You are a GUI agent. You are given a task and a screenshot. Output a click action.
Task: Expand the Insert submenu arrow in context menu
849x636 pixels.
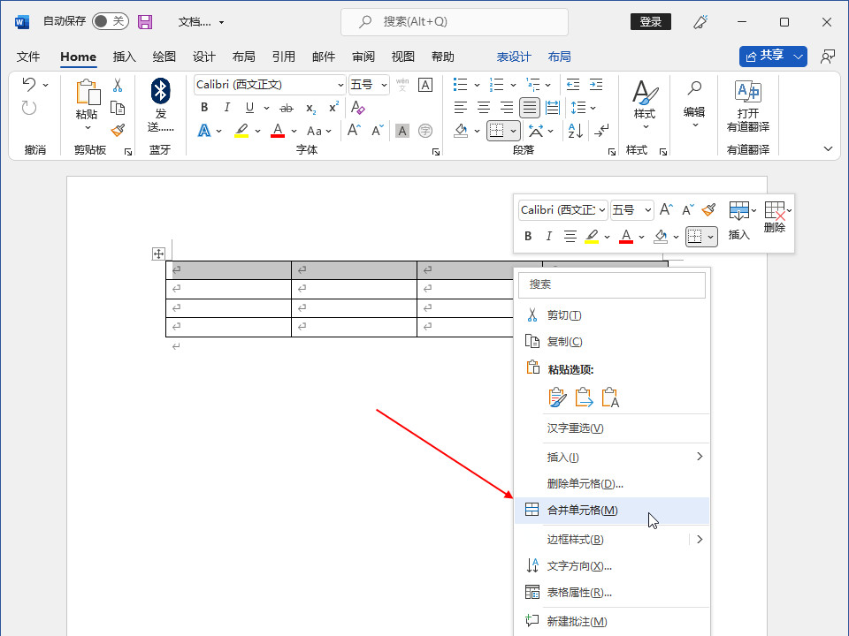tap(699, 457)
